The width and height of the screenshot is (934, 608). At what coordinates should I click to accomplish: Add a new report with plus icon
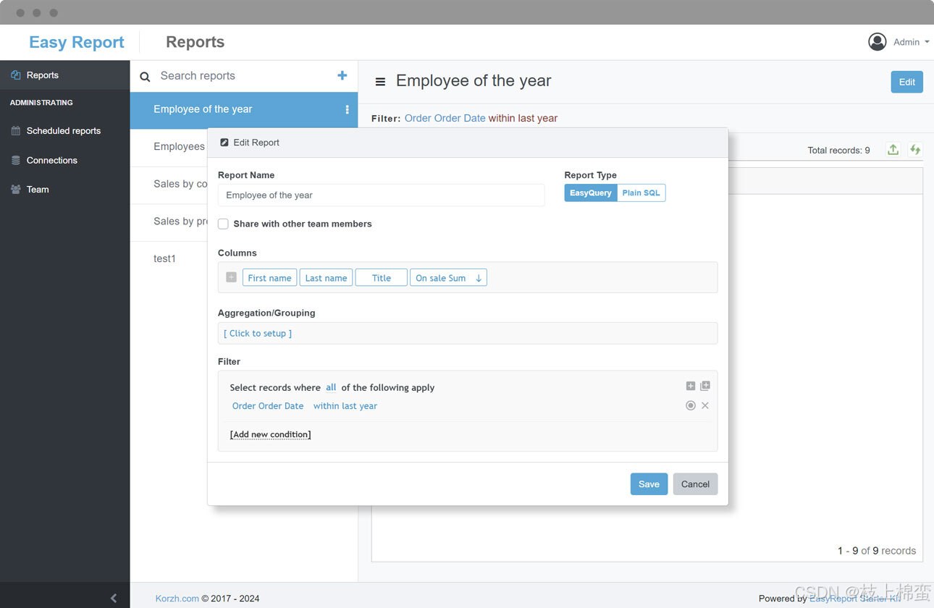tap(342, 75)
